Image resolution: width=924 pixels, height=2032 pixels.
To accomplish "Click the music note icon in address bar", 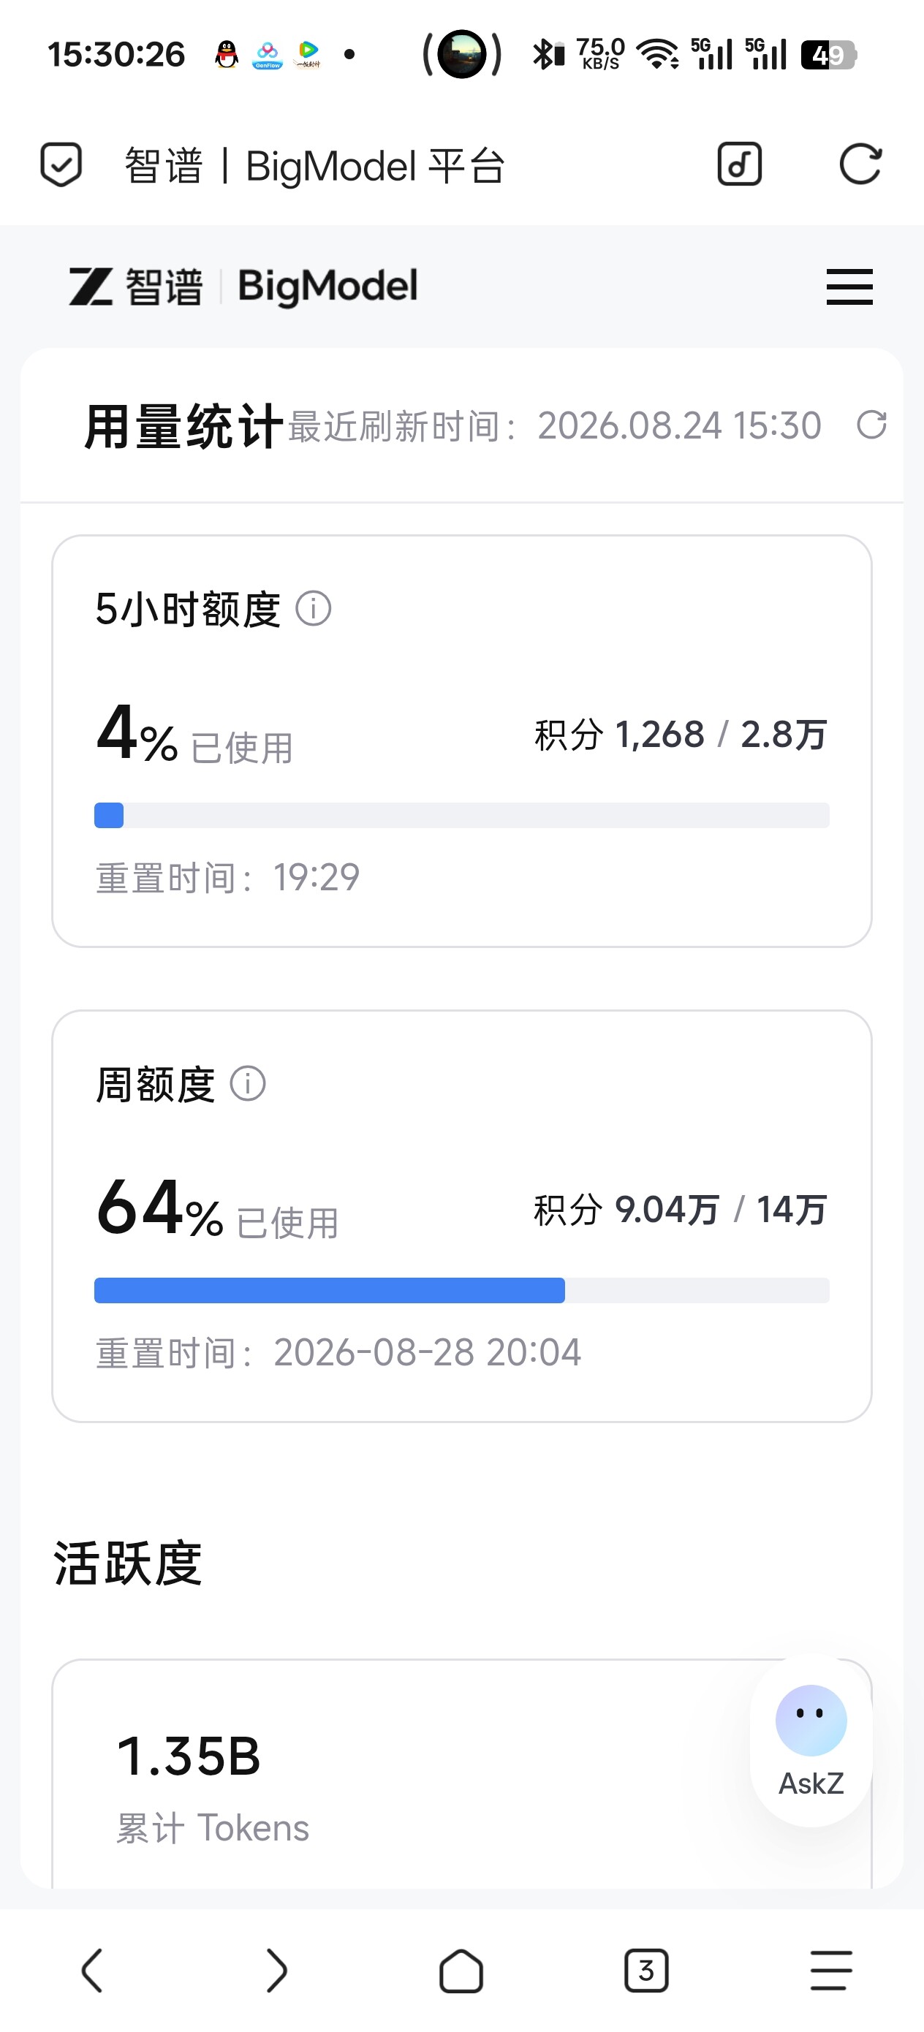I will click(x=739, y=165).
